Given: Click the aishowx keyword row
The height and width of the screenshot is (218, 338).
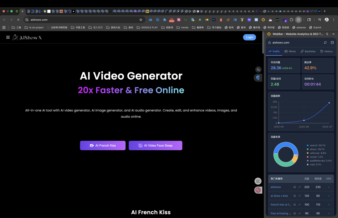Looking at the screenshot, I should 301,187.
